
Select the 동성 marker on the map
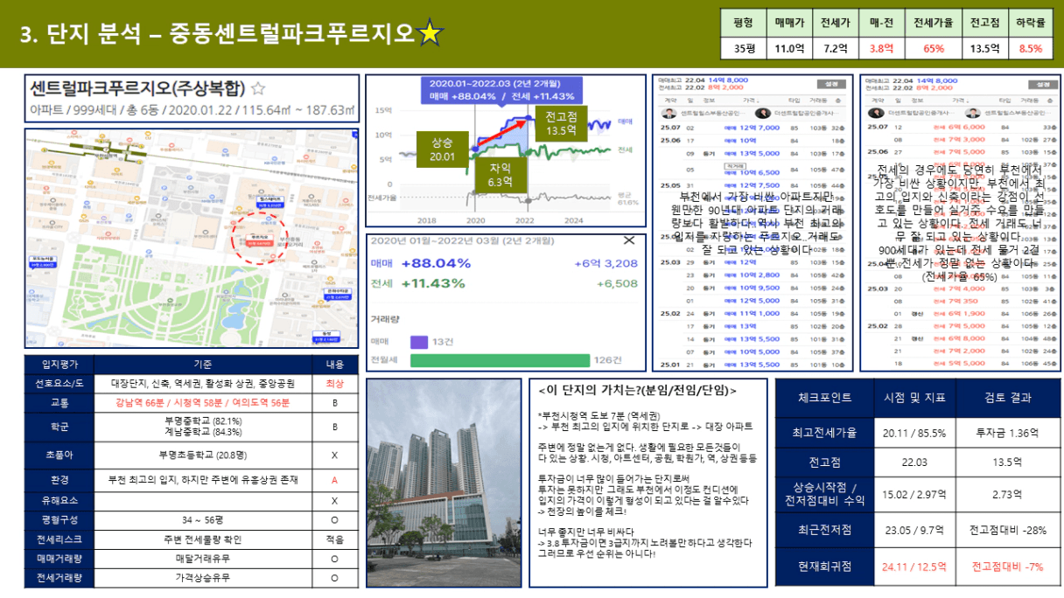coord(326,336)
